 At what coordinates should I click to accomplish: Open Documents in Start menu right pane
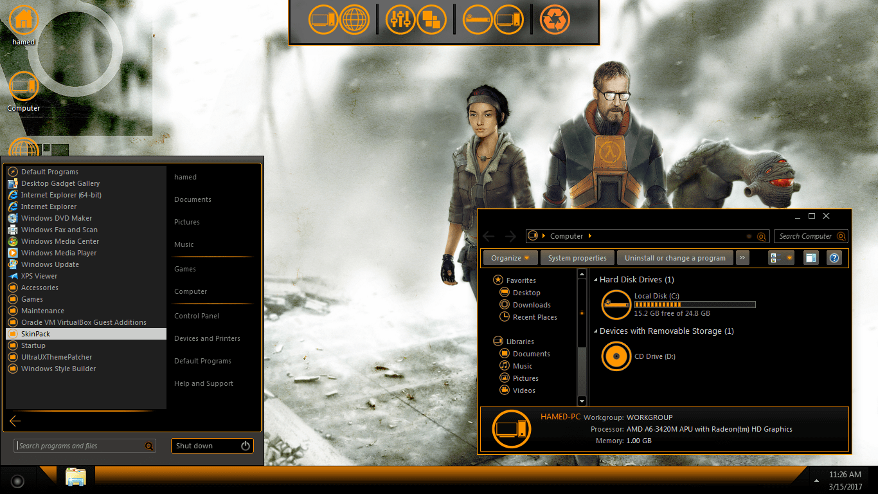(x=193, y=199)
